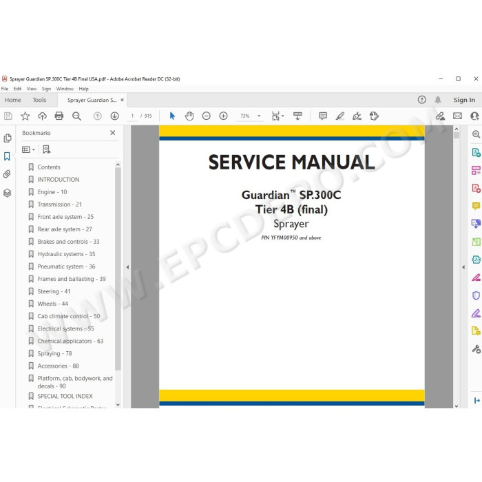Click the scrolling mode keyboard icon

(x=297, y=116)
